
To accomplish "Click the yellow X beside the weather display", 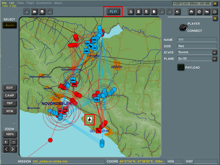I will point(215,3).
